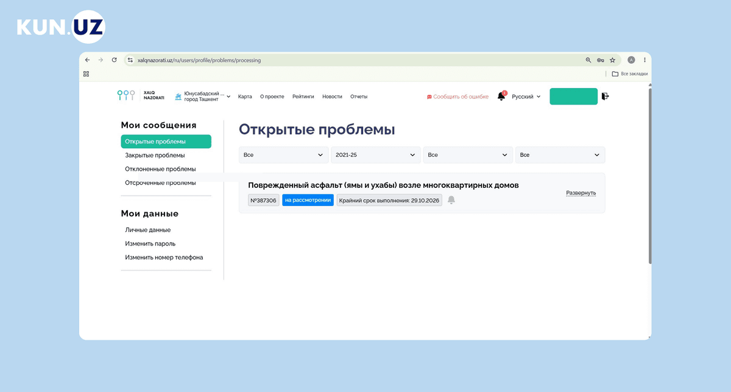
Task: Open the notifications bell in header
Action: click(501, 96)
